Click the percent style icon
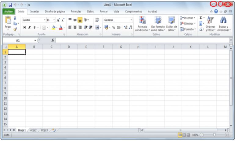The image size is (235, 141). tap(114, 27)
